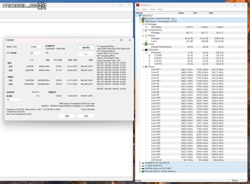Click the Min column header

201,13
